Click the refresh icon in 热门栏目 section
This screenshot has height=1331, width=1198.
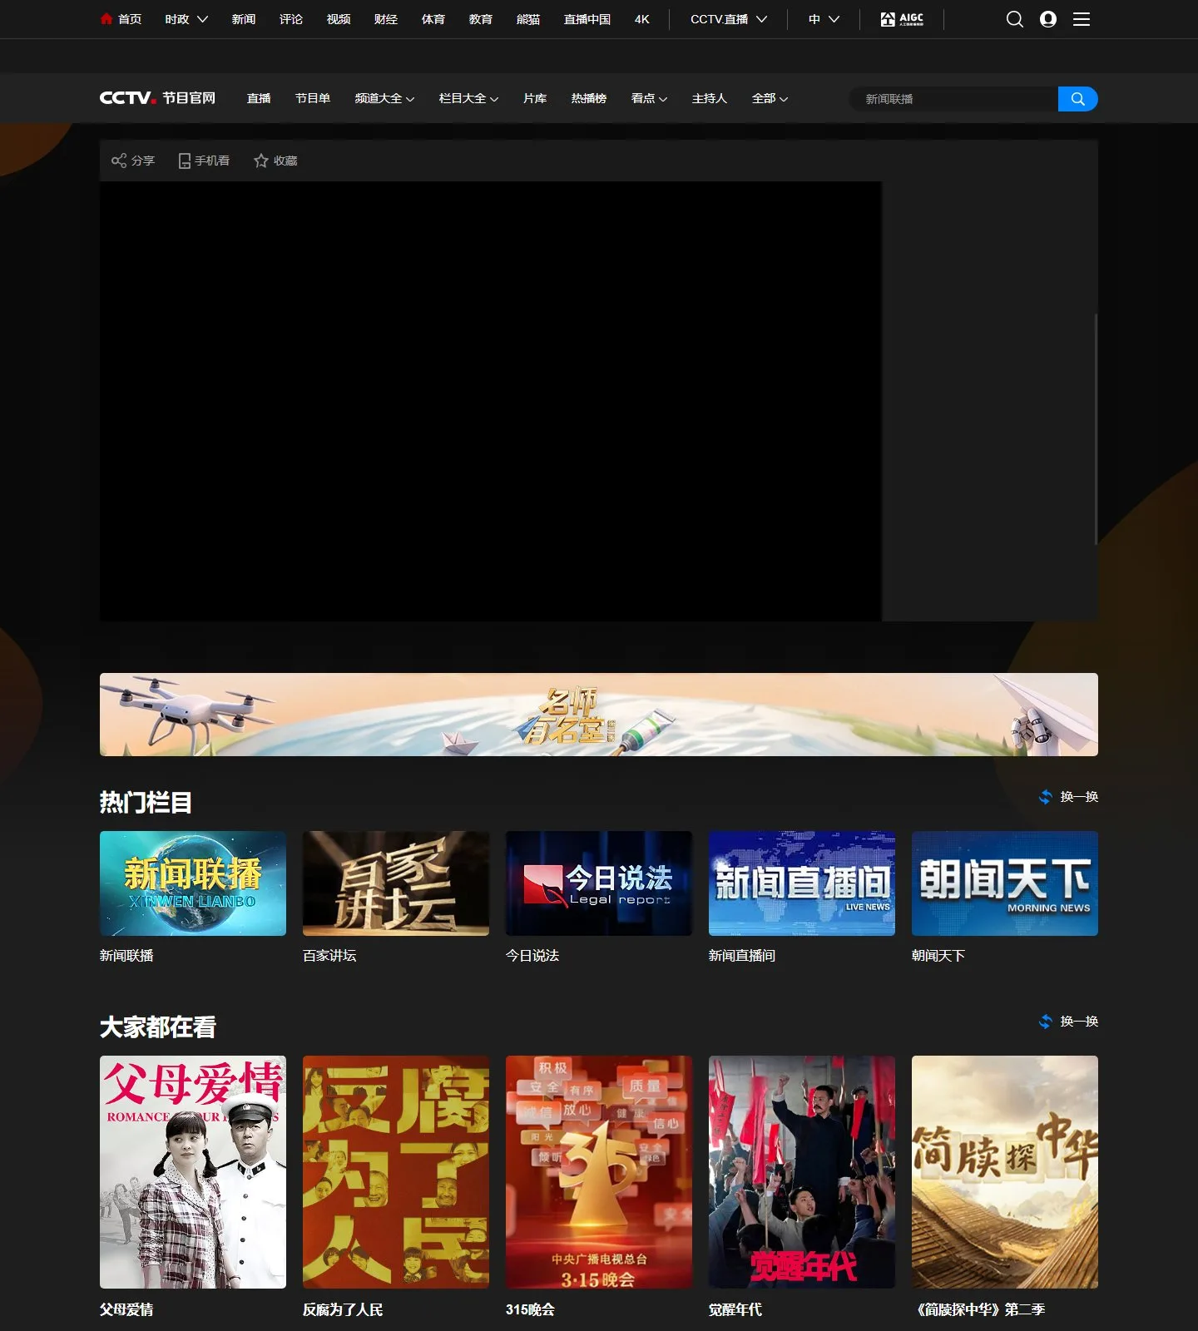(1046, 797)
